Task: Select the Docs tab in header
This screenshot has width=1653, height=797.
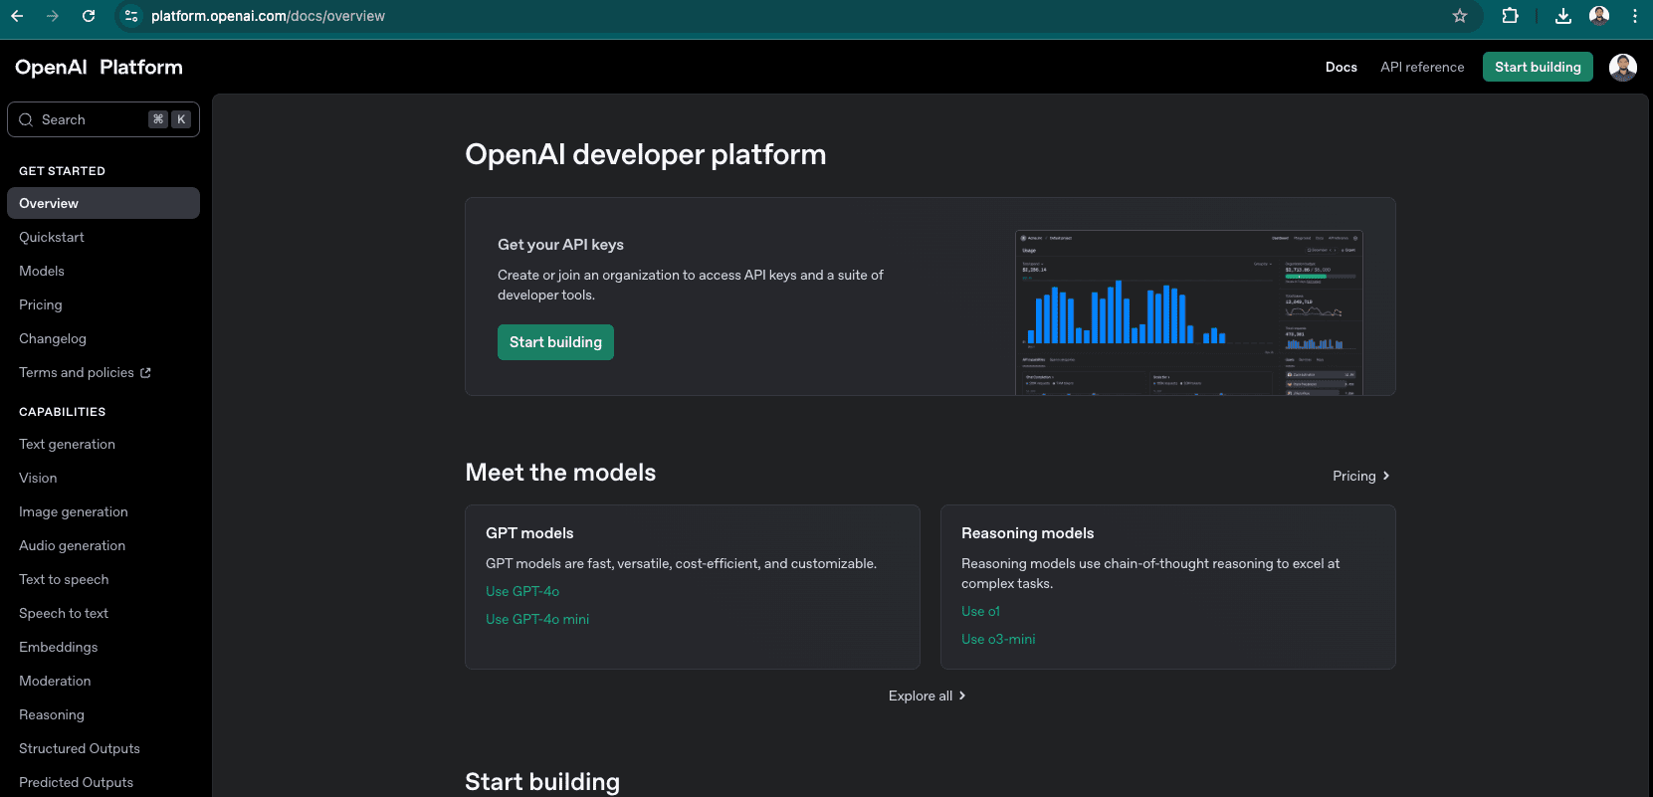Action: (1341, 68)
